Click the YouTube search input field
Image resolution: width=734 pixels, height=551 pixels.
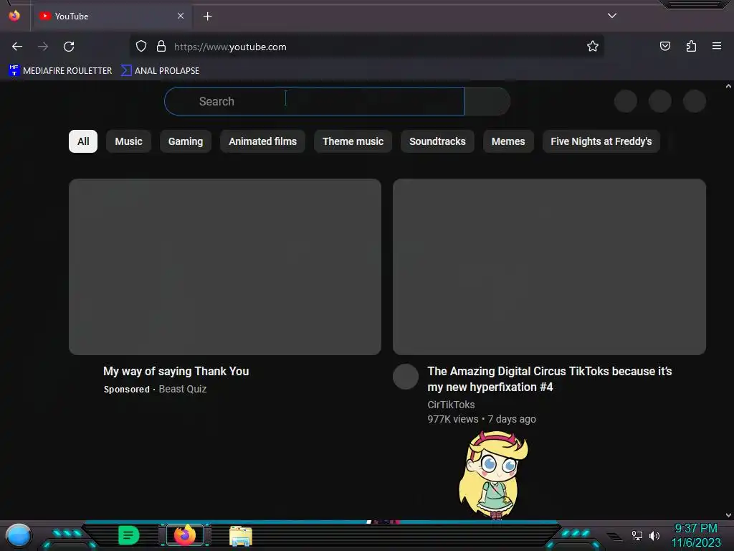tap(314, 101)
